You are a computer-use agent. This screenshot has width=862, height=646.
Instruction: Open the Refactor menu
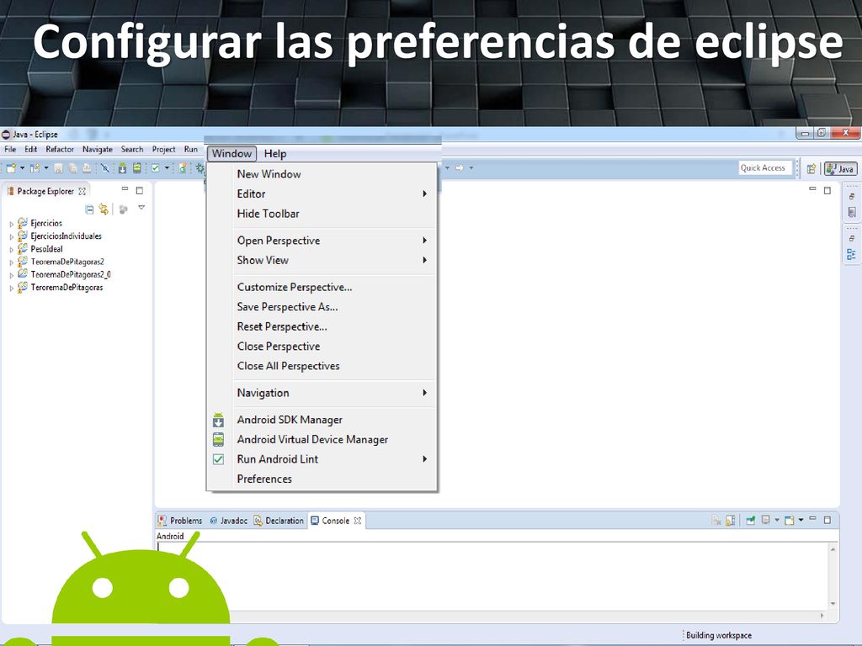point(60,149)
